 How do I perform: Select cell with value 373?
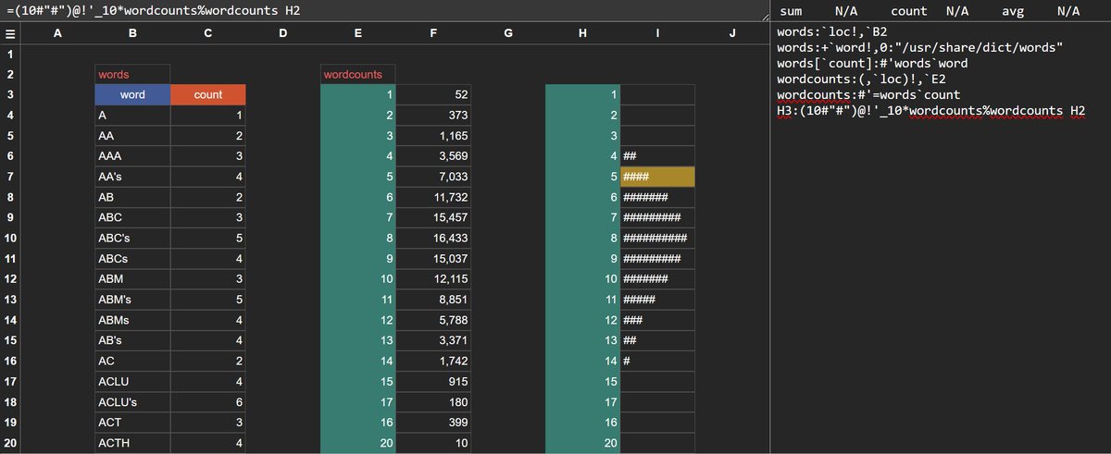tap(432, 115)
